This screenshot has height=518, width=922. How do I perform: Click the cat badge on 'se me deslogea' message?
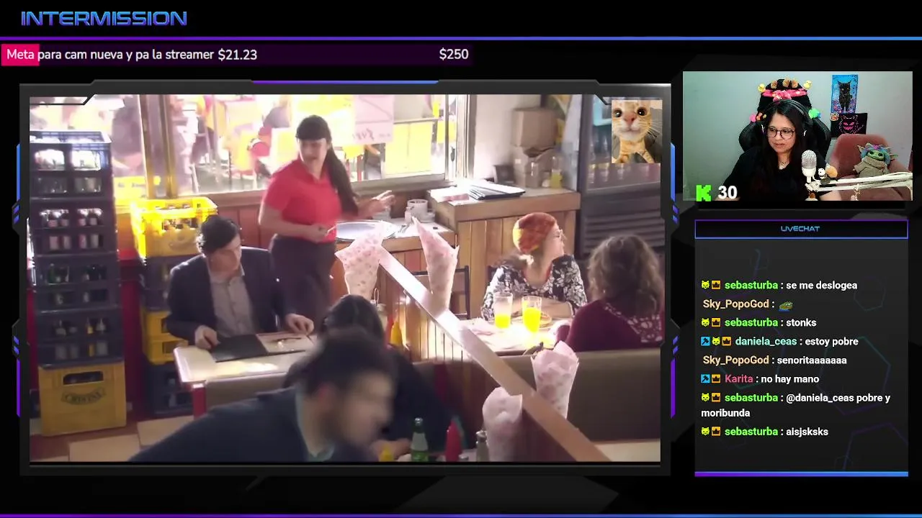(x=705, y=286)
